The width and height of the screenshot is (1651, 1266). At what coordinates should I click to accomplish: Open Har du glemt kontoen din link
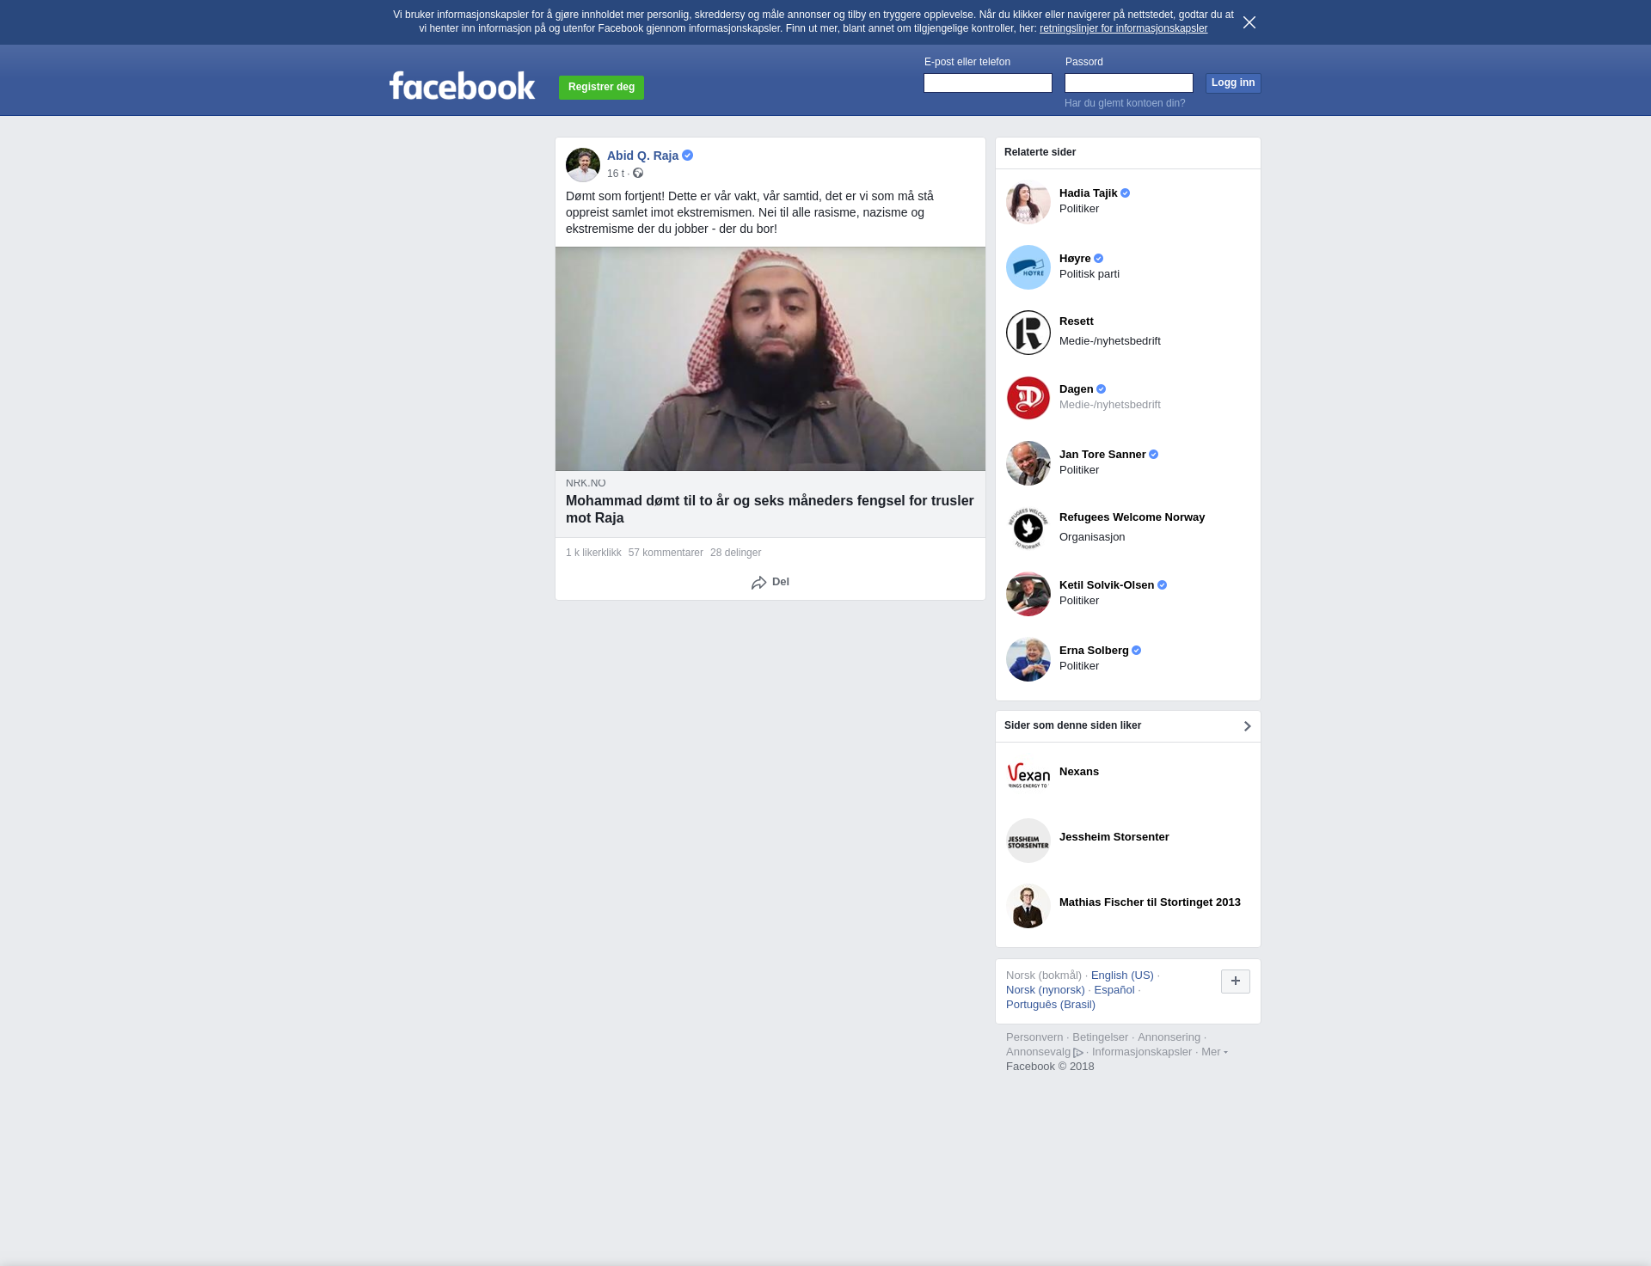1125,103
